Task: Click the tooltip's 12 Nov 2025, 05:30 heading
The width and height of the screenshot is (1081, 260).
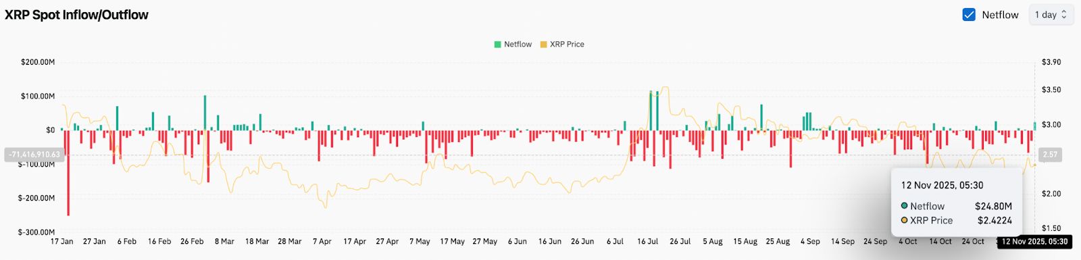Action: point(942,185)
